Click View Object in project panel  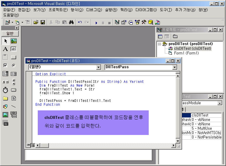167,37
